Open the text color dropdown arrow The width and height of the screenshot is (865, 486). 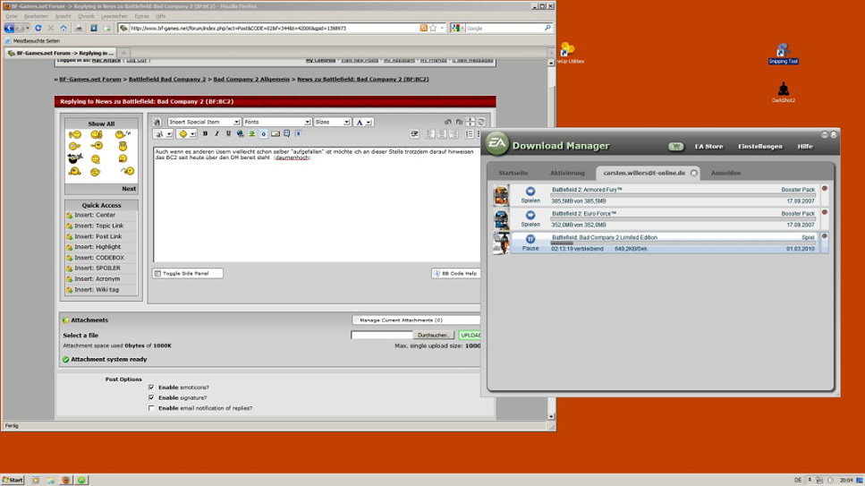tap(369, 122)
